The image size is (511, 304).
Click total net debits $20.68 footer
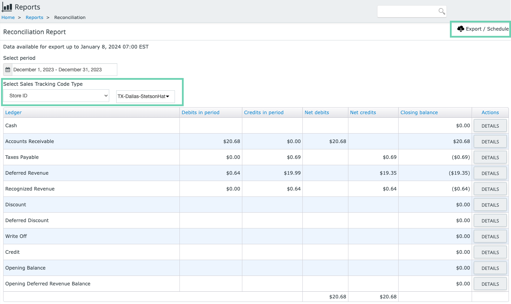[x=338, y=297]
